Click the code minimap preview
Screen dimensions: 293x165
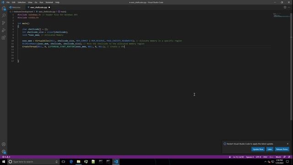click(281, 15)
